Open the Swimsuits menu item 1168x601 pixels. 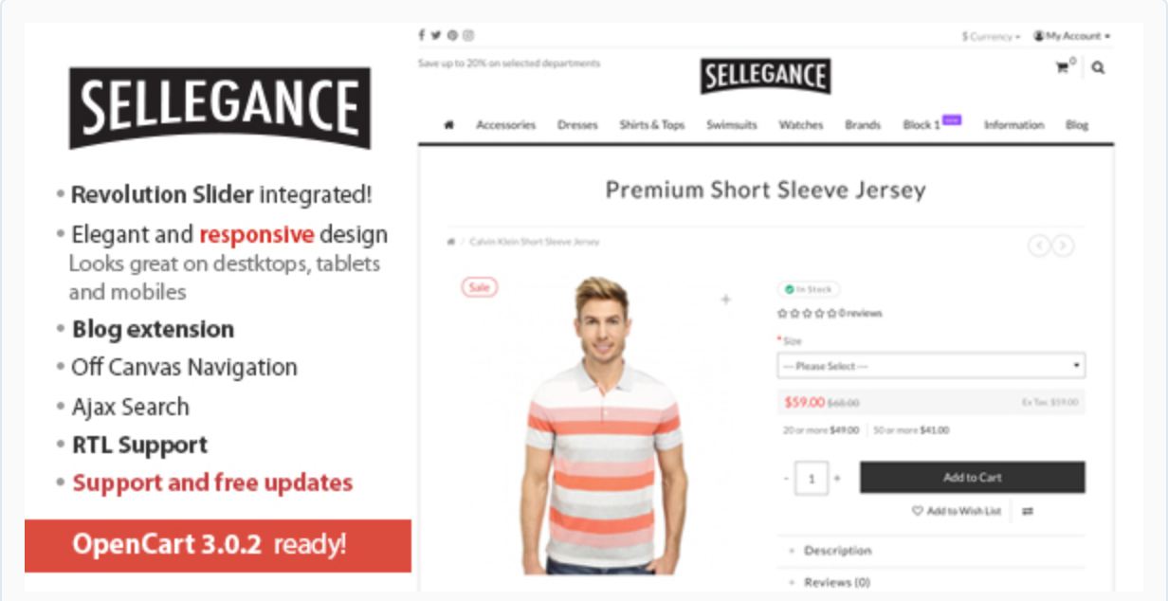[x=732, y=125]
